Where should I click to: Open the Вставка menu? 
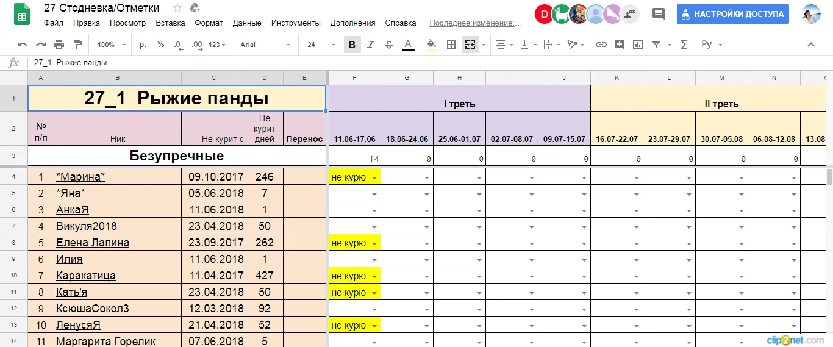point(170,23)
